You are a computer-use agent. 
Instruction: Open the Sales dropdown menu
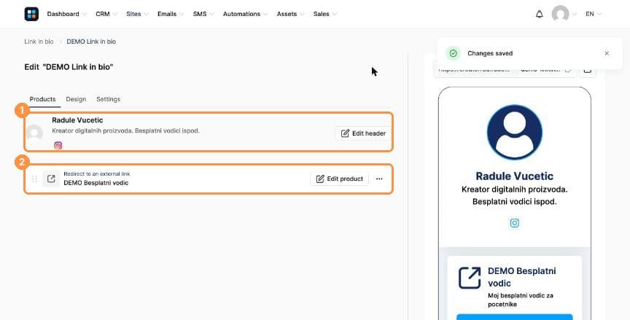[325, 14]
